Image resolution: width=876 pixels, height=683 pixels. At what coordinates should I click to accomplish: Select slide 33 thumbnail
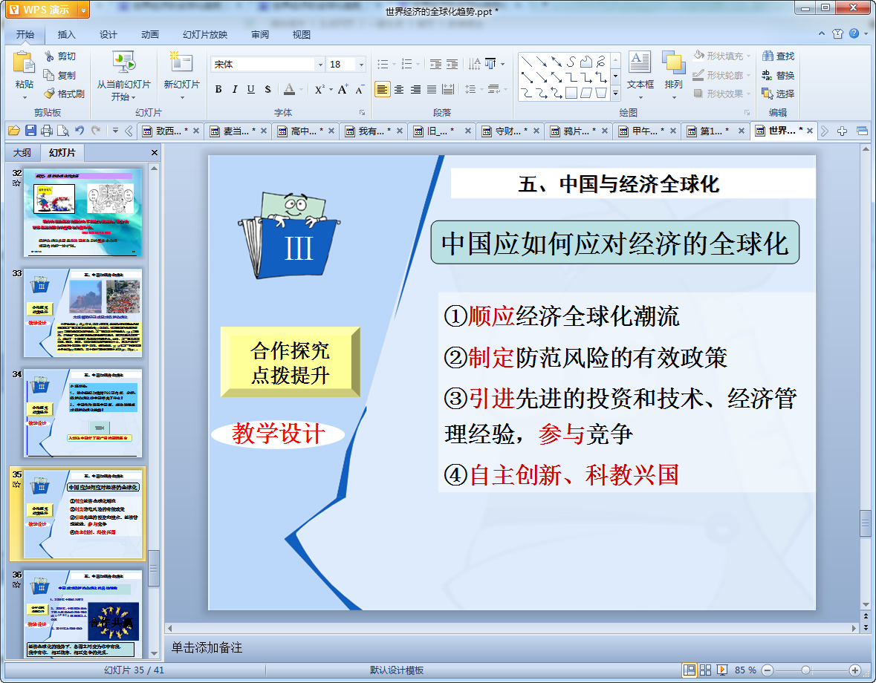(x=82, y=313)
